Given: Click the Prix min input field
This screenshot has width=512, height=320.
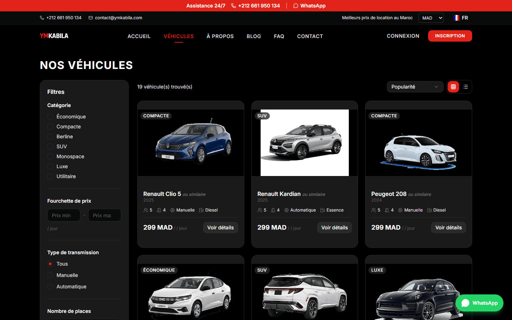Looking at the screenshot, I should pos(64,215).
